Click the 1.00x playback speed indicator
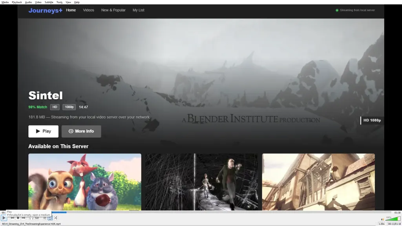This screenshot has width=402, height=226. click(x=382, y=224)
